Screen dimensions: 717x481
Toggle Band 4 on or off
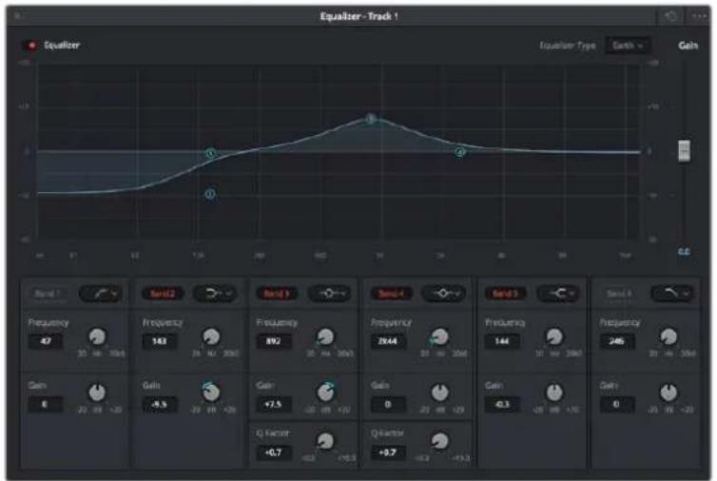coord(391,294)
